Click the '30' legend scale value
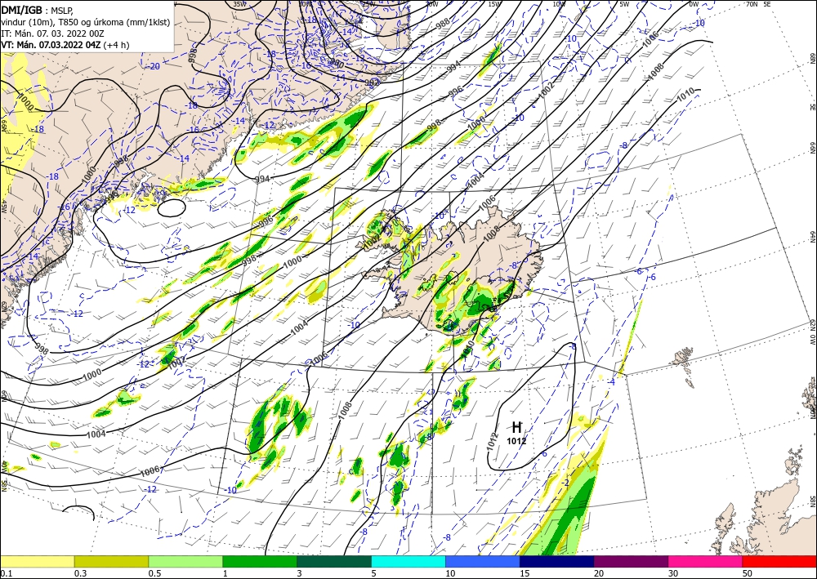This screenshot has width=817, height=579. point(673,573)
